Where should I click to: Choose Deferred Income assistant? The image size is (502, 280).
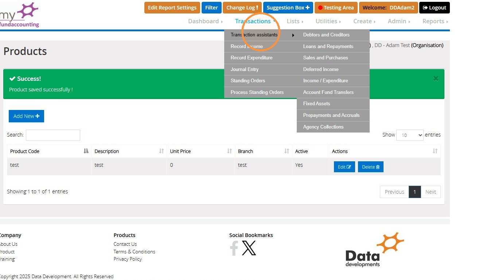coord(333,69)
